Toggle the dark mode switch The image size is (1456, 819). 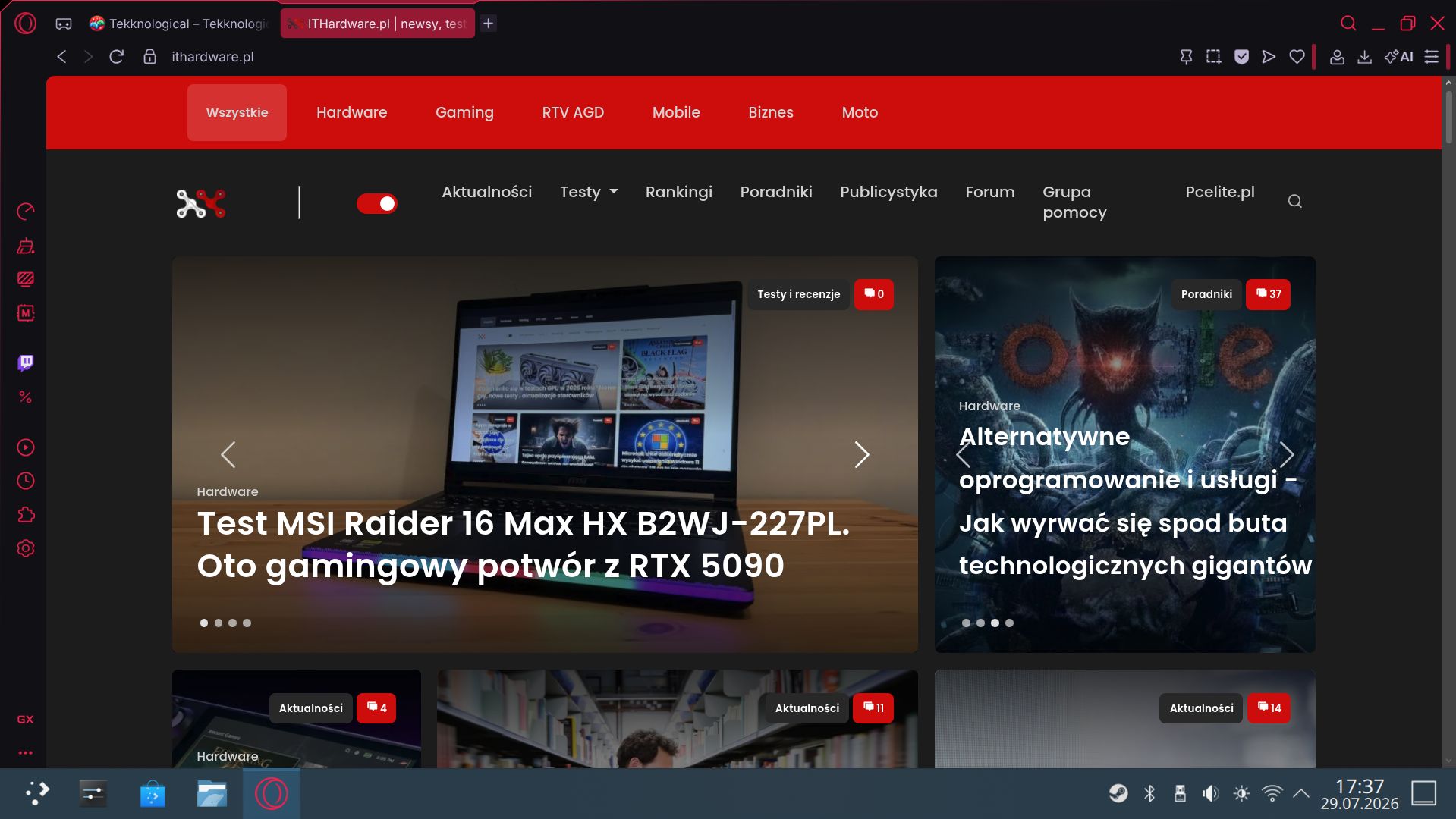click(x=376, y=203)
